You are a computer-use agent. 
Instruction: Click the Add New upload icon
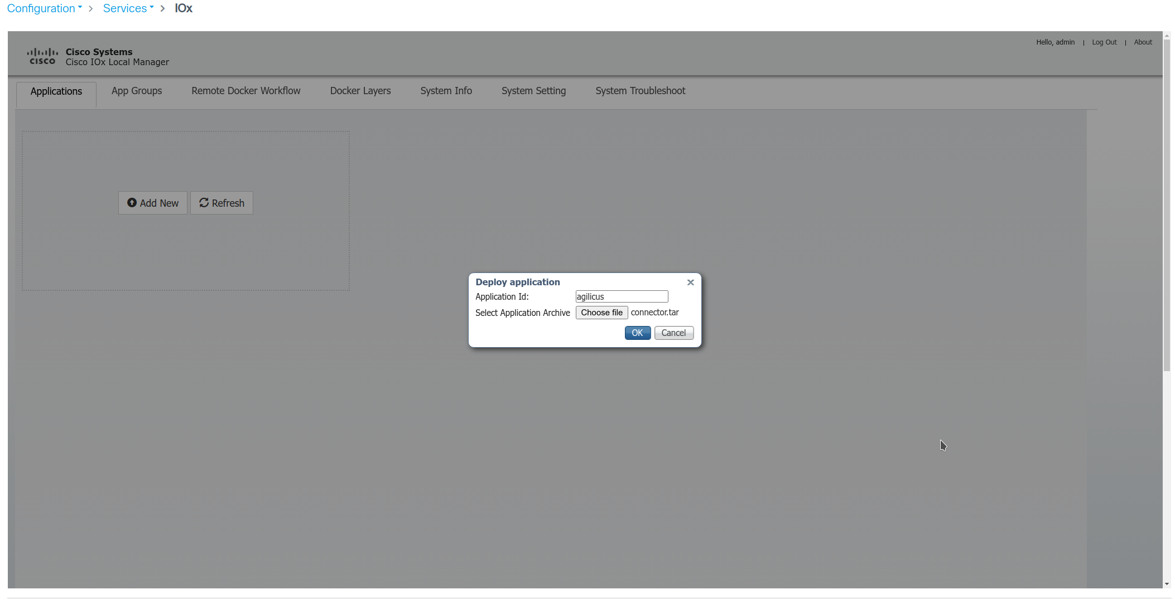[132, 203]
